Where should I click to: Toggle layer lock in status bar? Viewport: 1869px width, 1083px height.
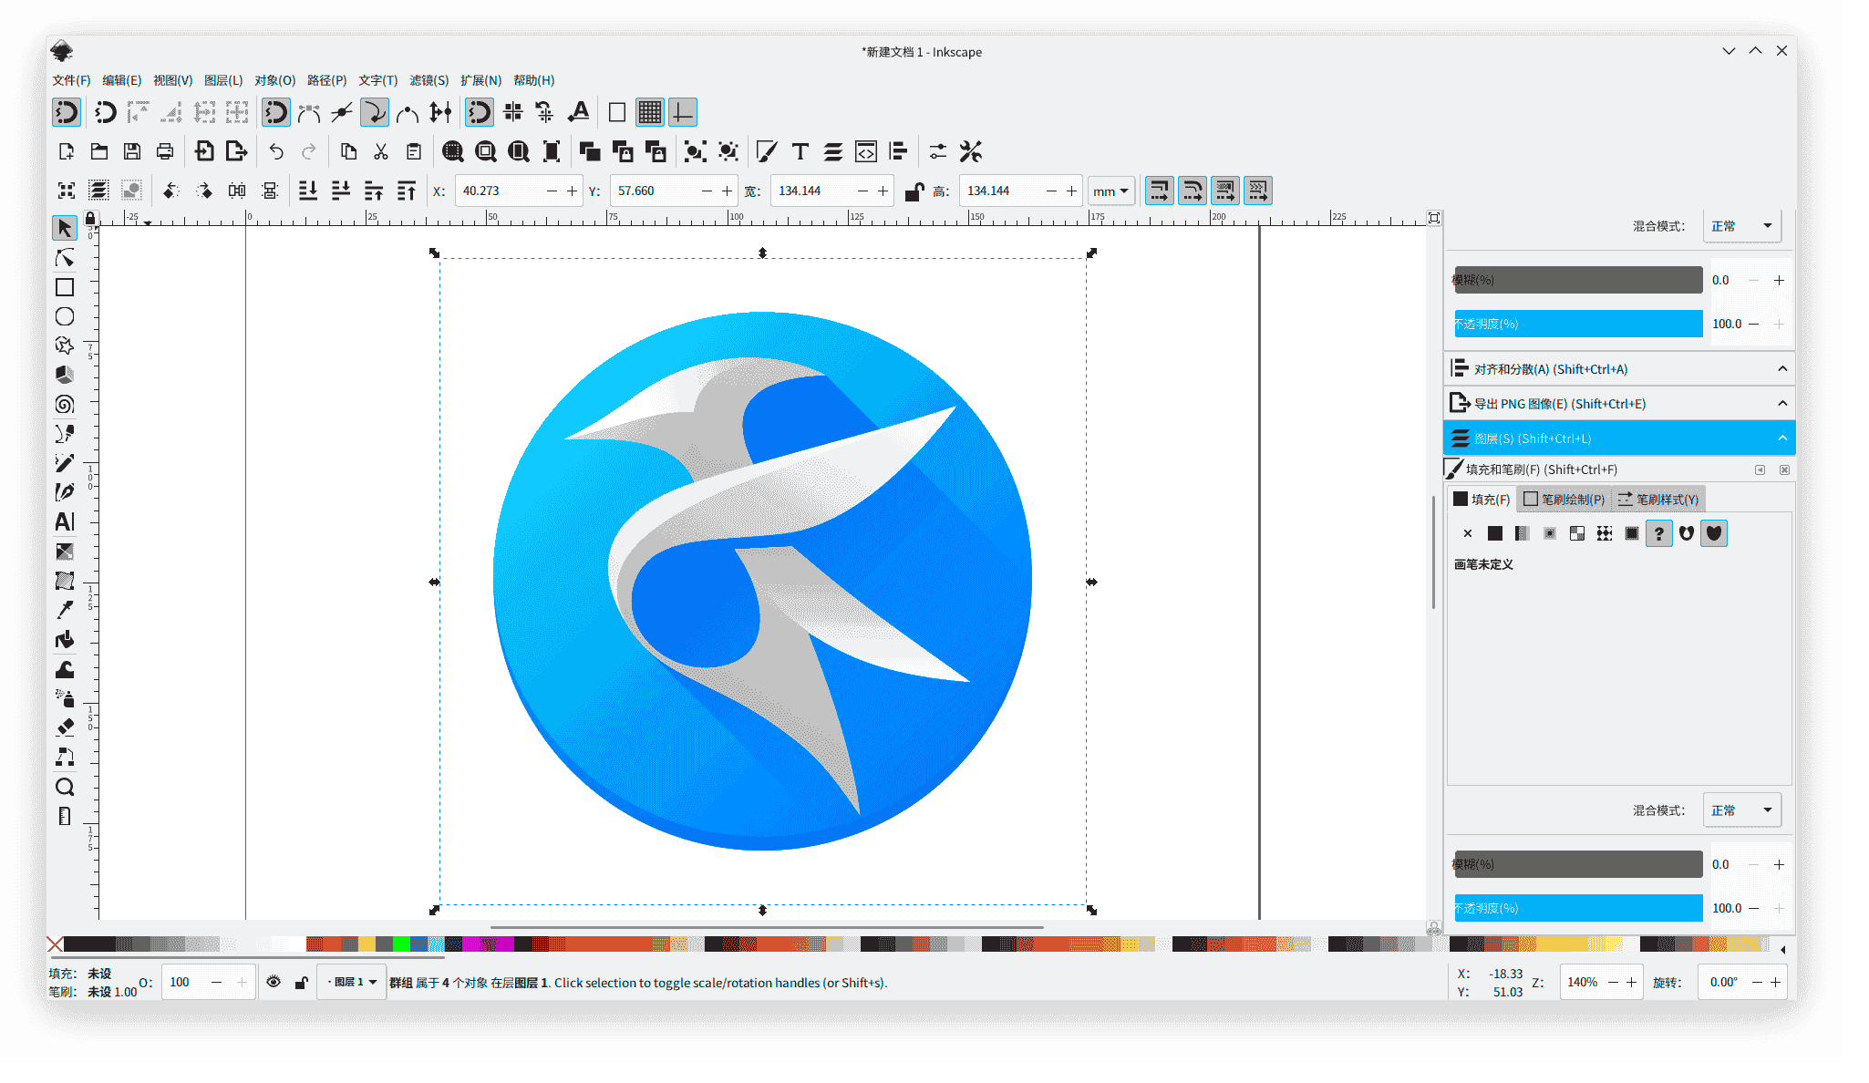click(301, 982)
